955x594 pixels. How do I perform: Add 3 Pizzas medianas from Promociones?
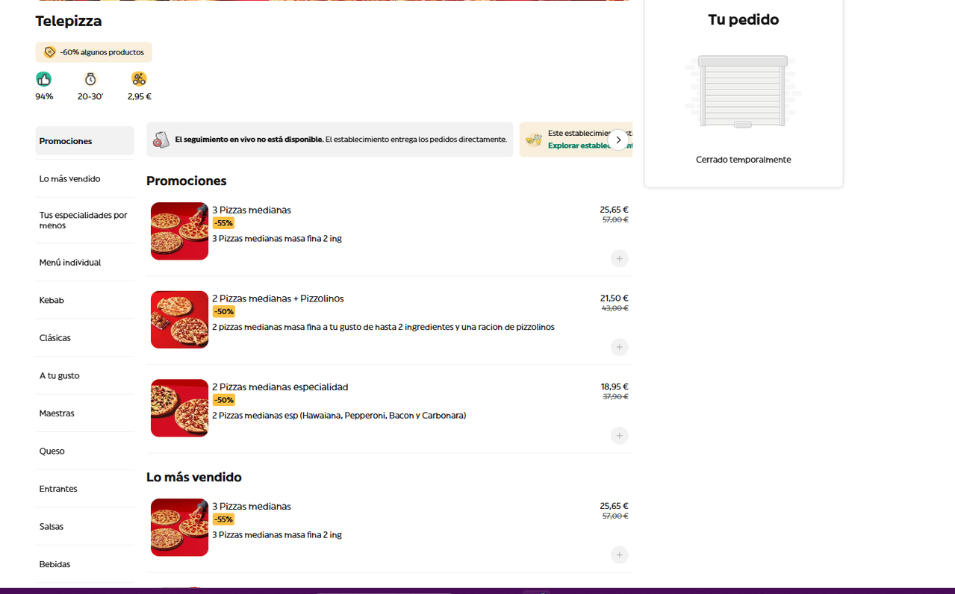click(x=619, y=259)
